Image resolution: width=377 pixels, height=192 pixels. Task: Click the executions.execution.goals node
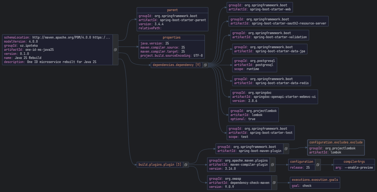coord(315,182)
